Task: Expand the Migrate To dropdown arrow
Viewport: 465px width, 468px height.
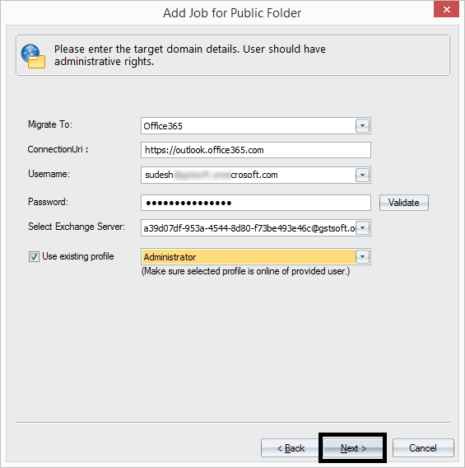Action: point(362,126)
